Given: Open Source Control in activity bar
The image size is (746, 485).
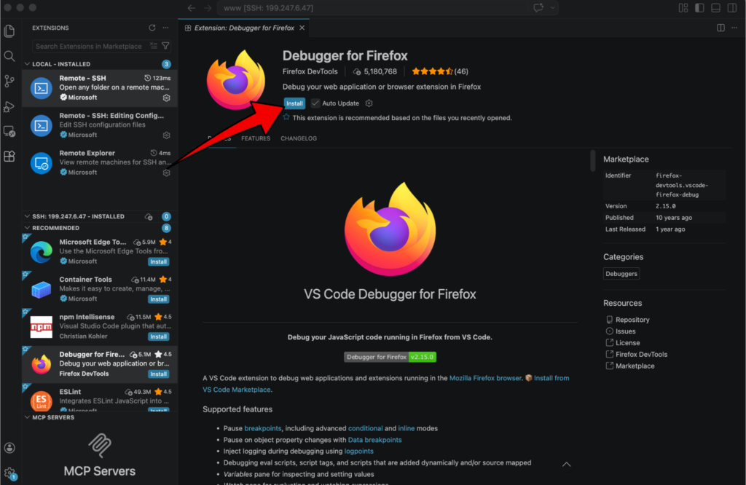Looking at the screenshot, I should (9, 81).
